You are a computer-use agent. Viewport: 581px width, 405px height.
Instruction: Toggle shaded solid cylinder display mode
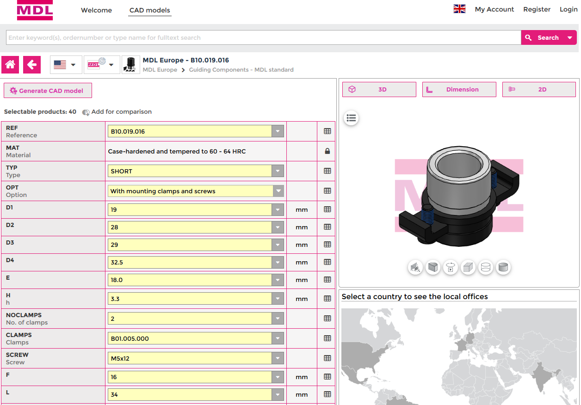coord(503,267)
